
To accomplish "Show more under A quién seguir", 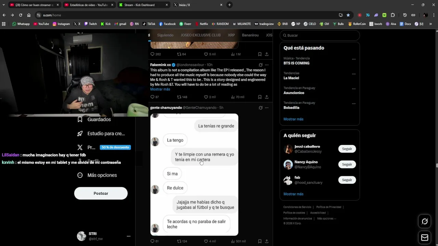I will (293, 194).
